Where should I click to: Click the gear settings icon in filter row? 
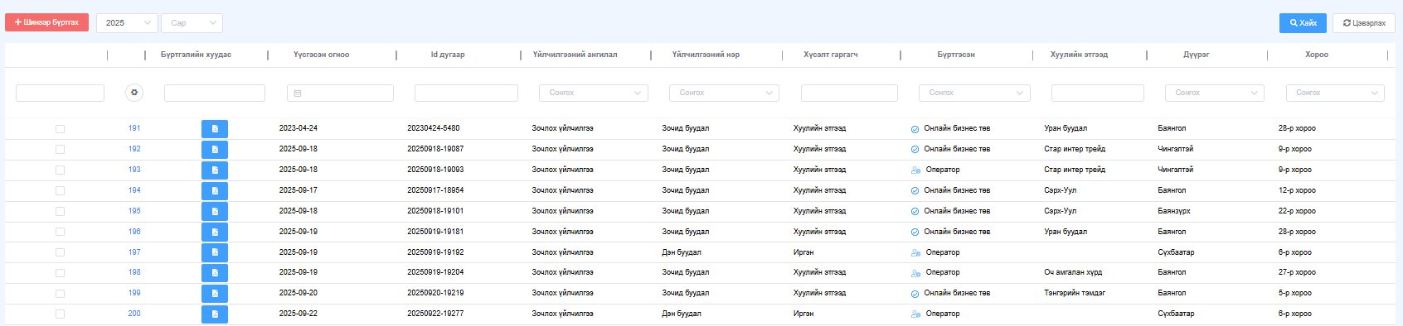134,93
